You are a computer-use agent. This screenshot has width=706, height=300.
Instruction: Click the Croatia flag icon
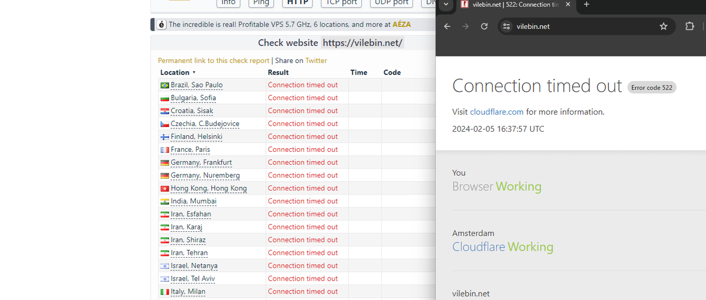pos(165,111)
